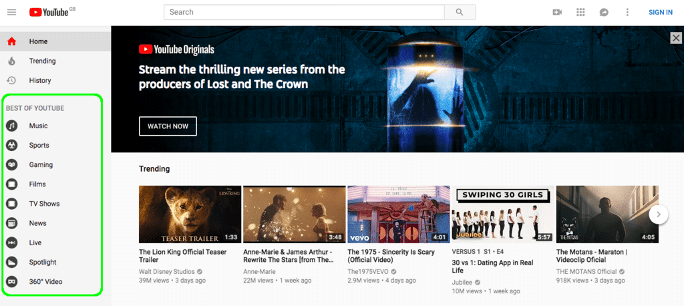Image resolution: width=684 pixels, height=306 pixels.
Task: Click the Trending flame icon
Action: [x=12, y=61]
